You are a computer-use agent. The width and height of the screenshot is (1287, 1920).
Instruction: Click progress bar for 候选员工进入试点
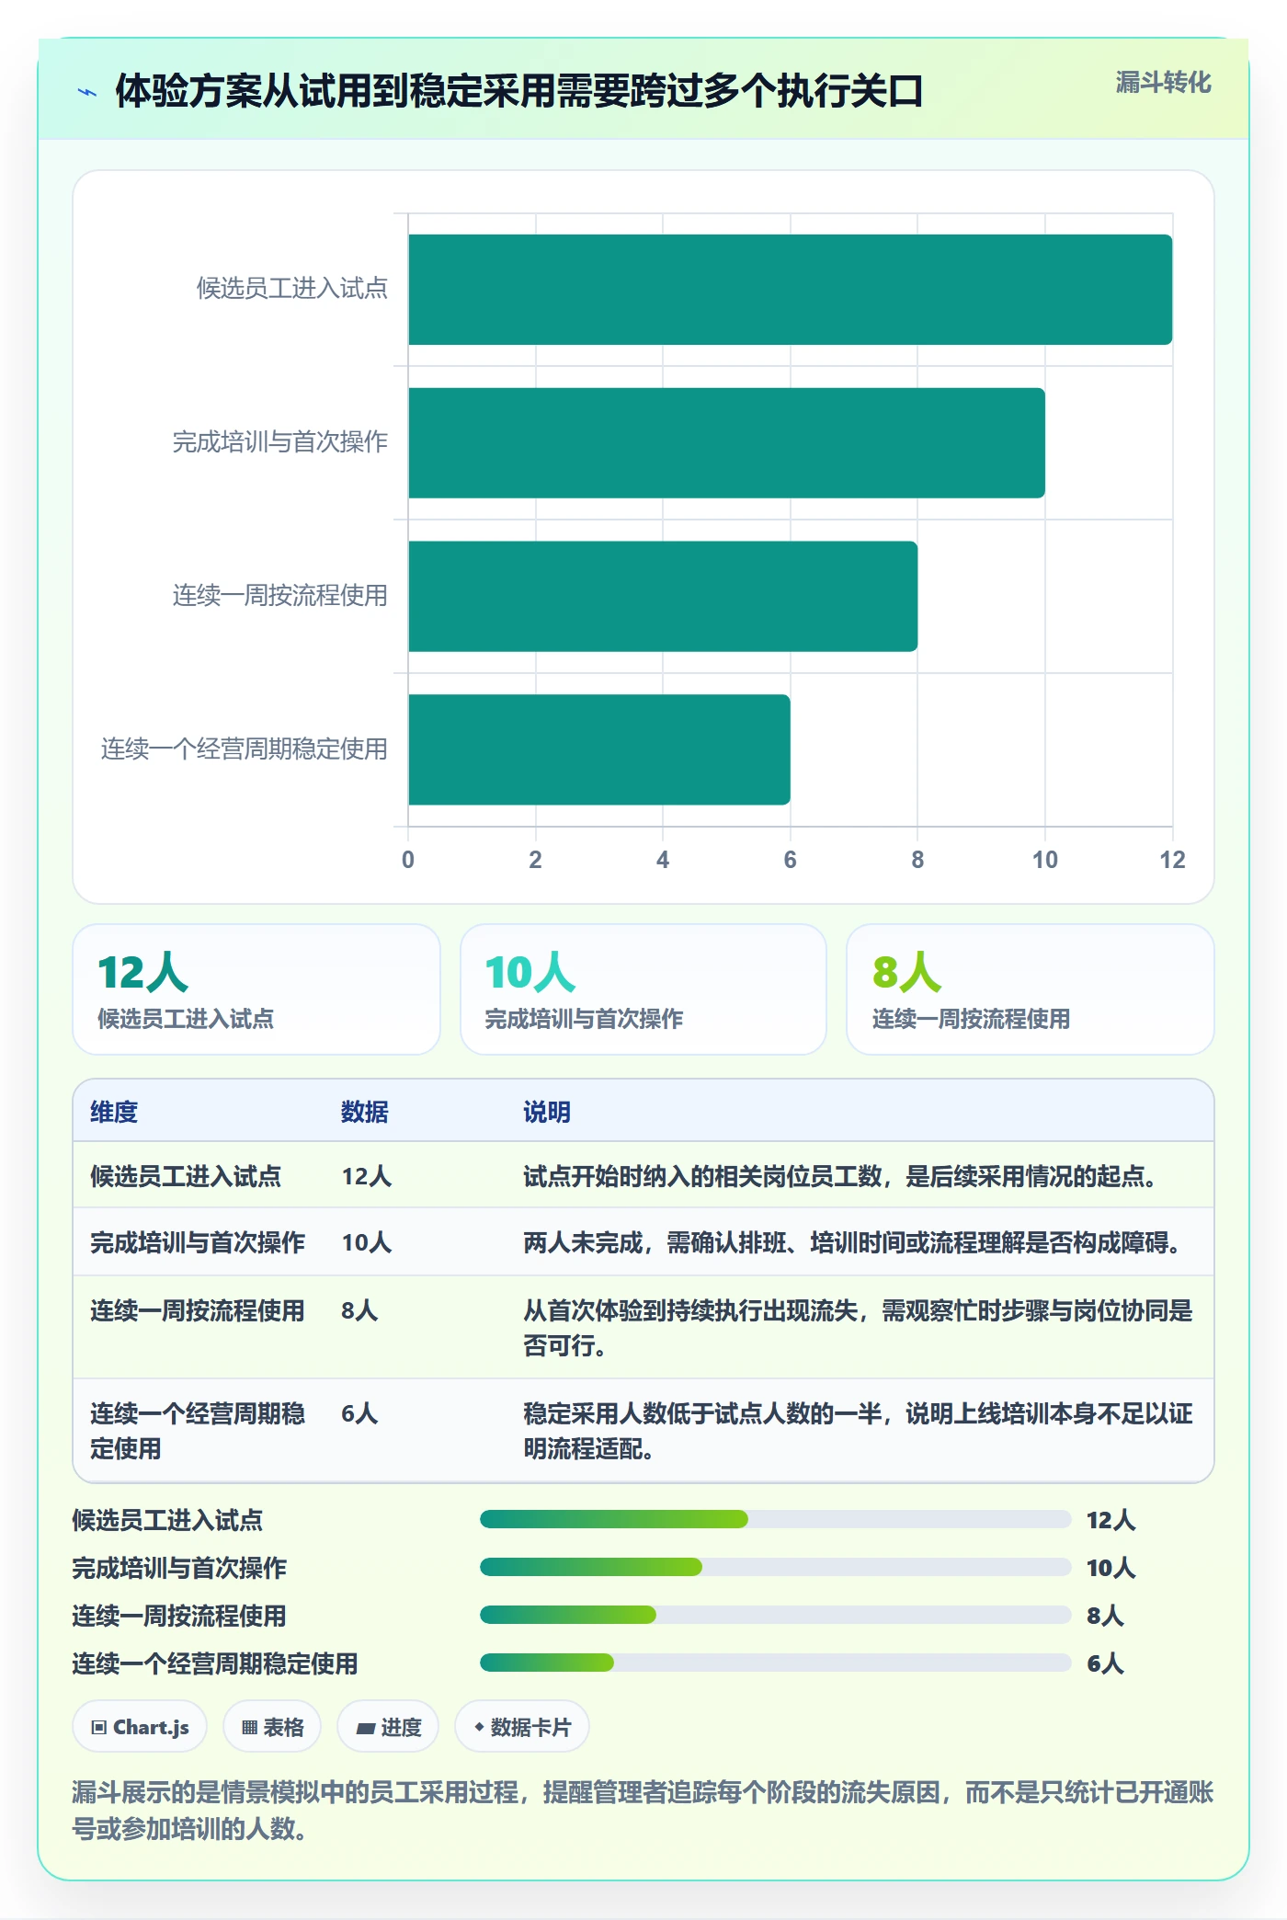(x=775, y=1519)
